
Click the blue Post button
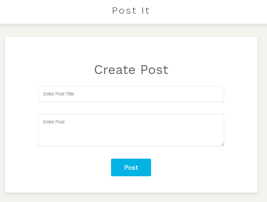pos(131,167)
